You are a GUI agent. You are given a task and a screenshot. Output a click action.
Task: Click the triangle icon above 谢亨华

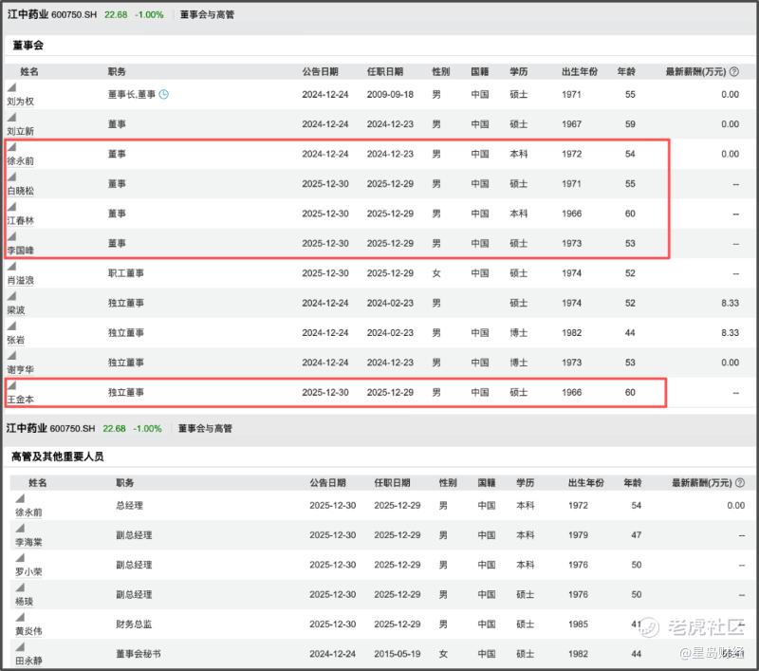click(x=11, y=355)
